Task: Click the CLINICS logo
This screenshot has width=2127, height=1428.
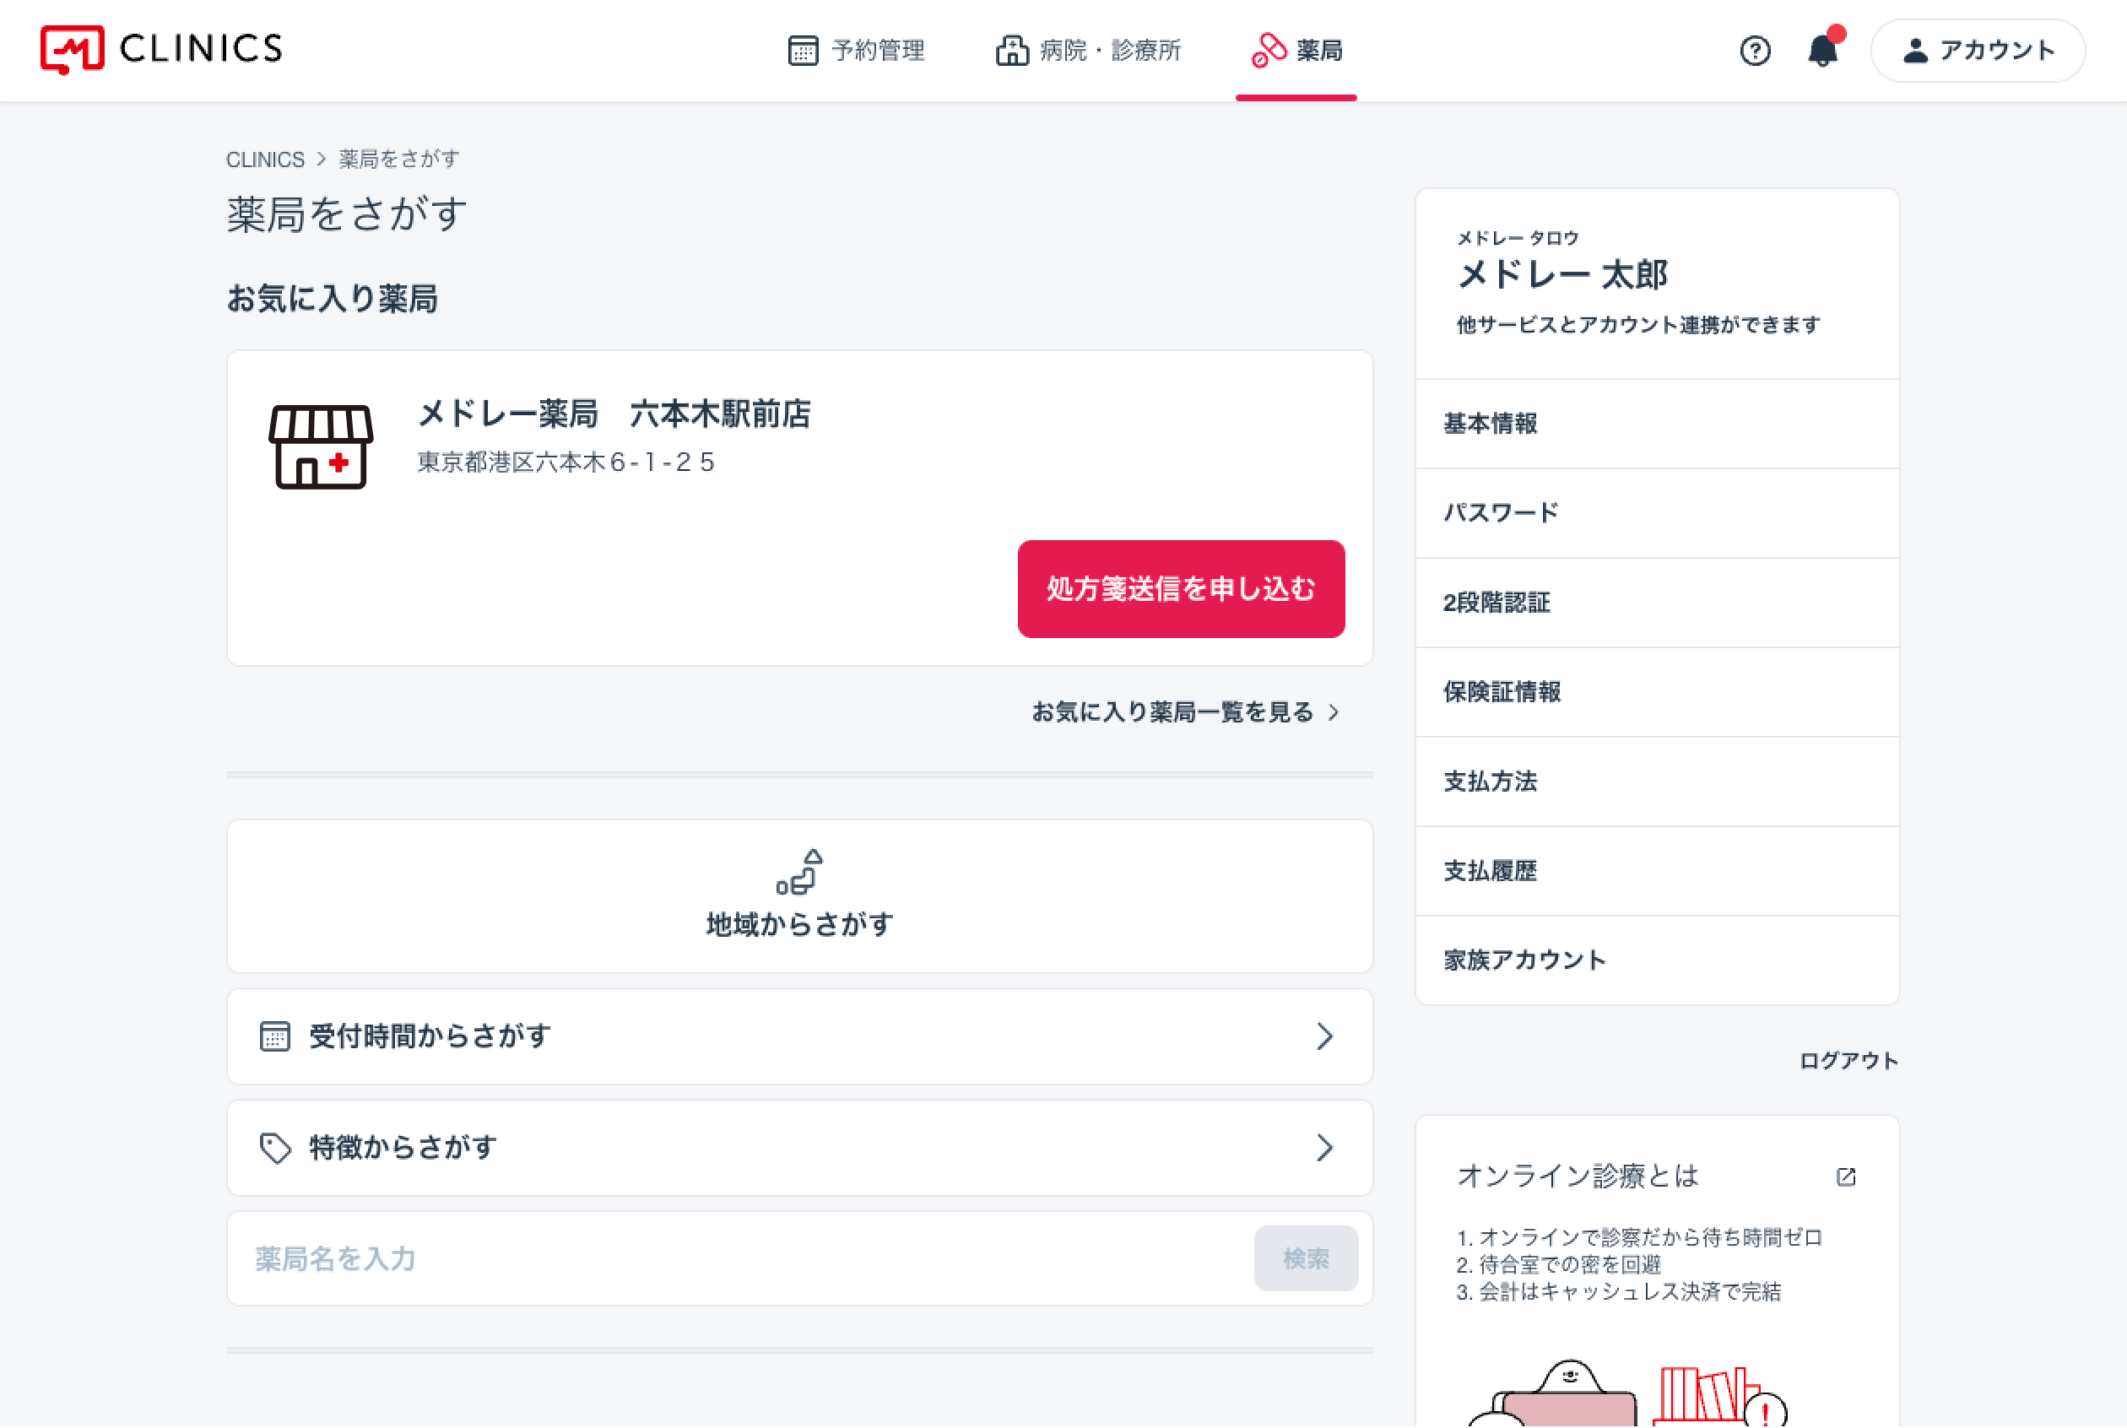Action: pos(161,49)
